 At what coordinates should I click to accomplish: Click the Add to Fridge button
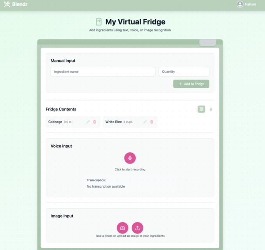pos(191,84)
